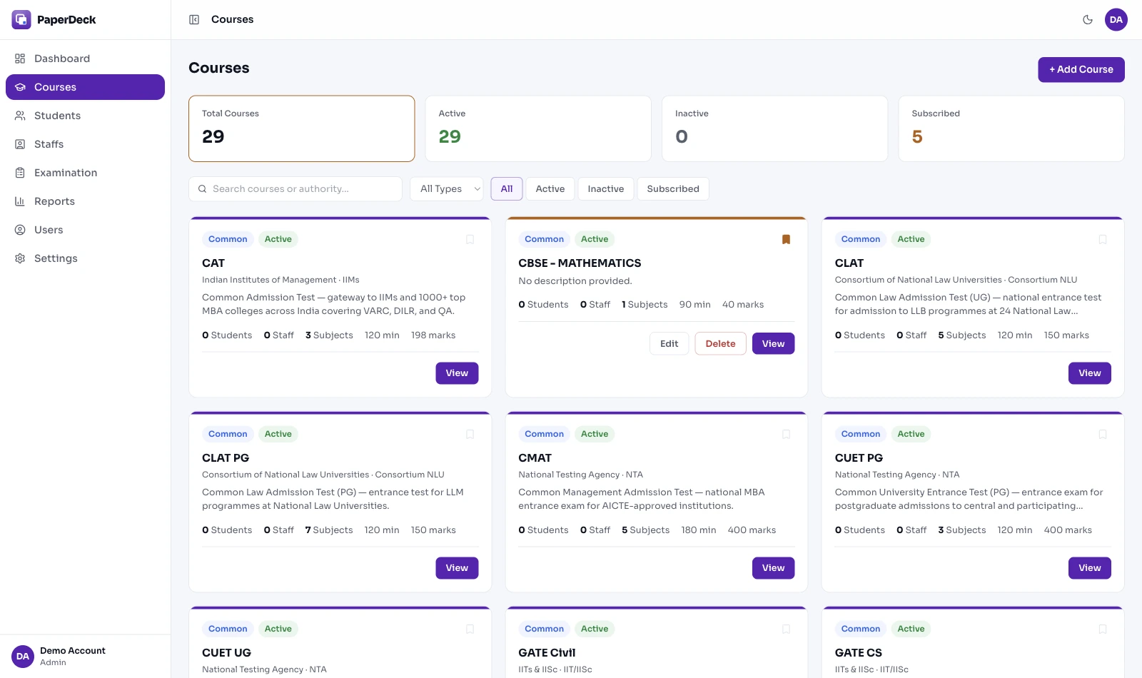Open Dashboard in the sidebar
Screen dimensions: 1142x678
85,59
